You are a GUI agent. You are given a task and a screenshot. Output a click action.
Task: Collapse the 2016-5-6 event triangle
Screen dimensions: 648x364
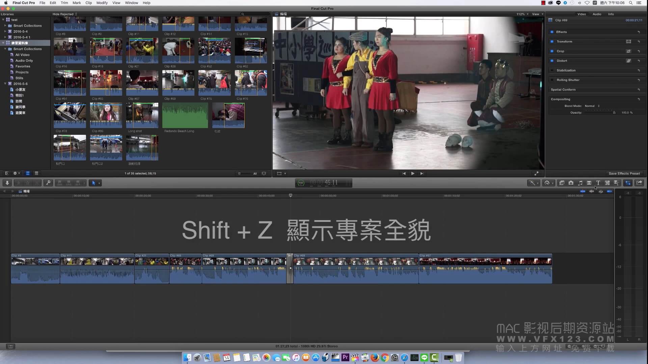coord(5,84)
